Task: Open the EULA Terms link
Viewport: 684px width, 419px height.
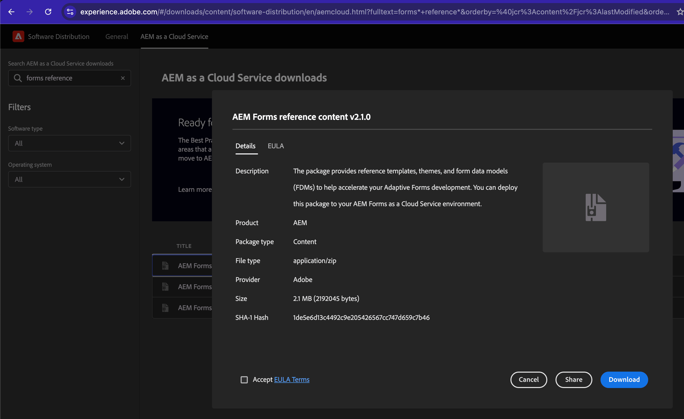Action: pos(292,379)
